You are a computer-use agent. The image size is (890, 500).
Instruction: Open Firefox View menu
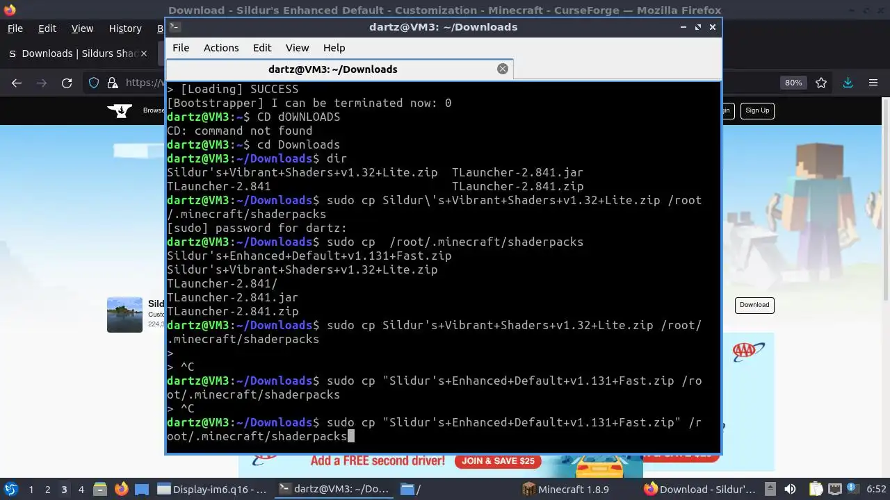pos(82,28)
